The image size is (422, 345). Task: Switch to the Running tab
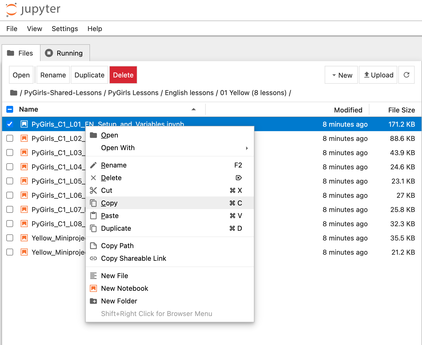click(x=65, y=53)
